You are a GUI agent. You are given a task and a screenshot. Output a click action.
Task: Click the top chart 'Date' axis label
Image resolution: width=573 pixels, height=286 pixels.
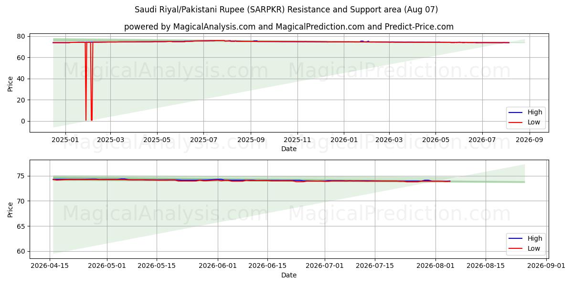(x=289, y=149)
